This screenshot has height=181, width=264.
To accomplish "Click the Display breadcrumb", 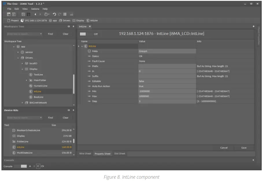I will pos(78,21).
